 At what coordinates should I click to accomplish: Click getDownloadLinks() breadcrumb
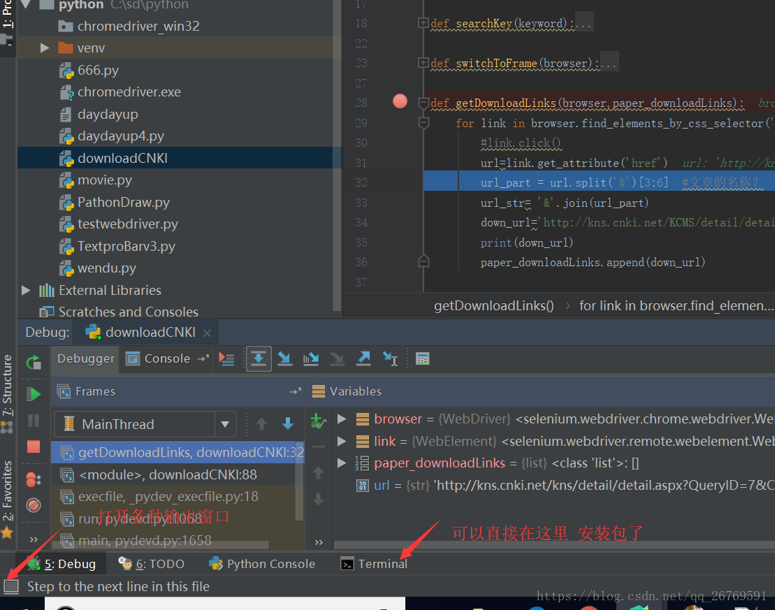click(x=494, y=306)
